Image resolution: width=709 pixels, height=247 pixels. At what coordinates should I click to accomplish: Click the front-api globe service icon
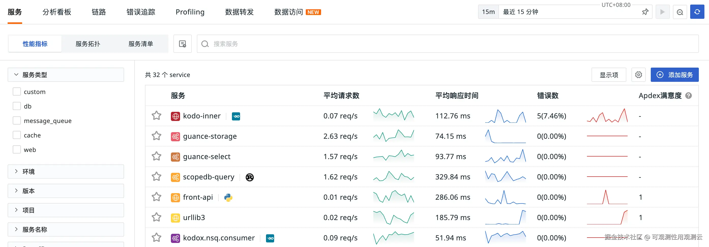click(175, 197)
